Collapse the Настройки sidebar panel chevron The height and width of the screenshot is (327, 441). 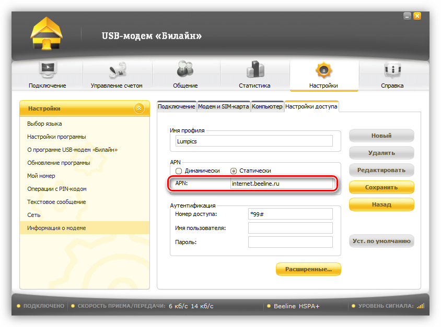[138, 108]
